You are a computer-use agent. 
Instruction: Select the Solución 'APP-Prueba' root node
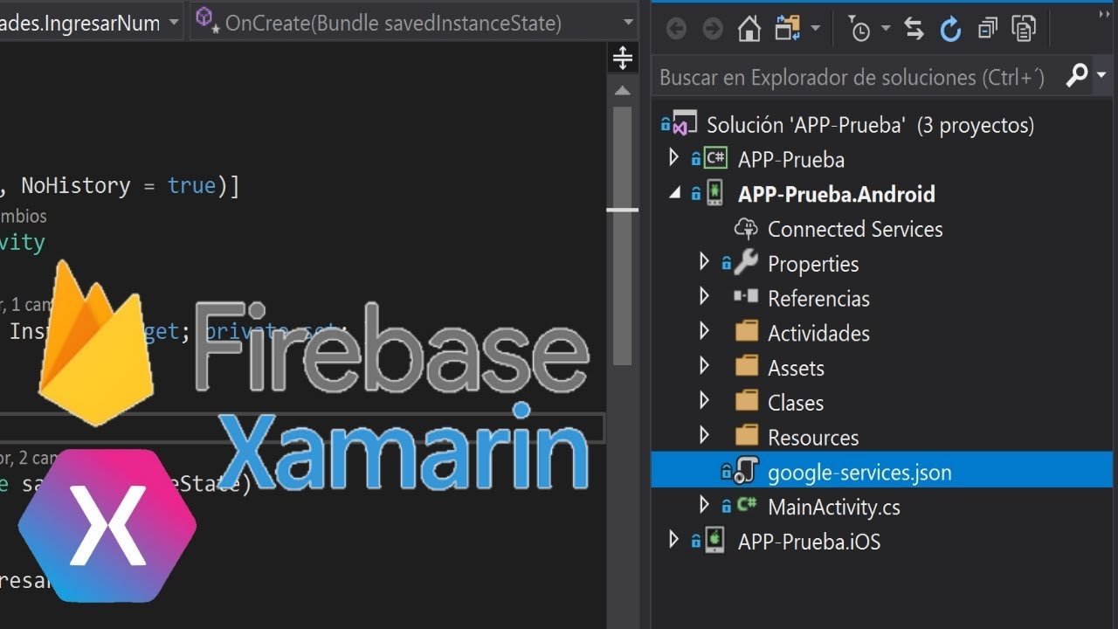(870, 125)
